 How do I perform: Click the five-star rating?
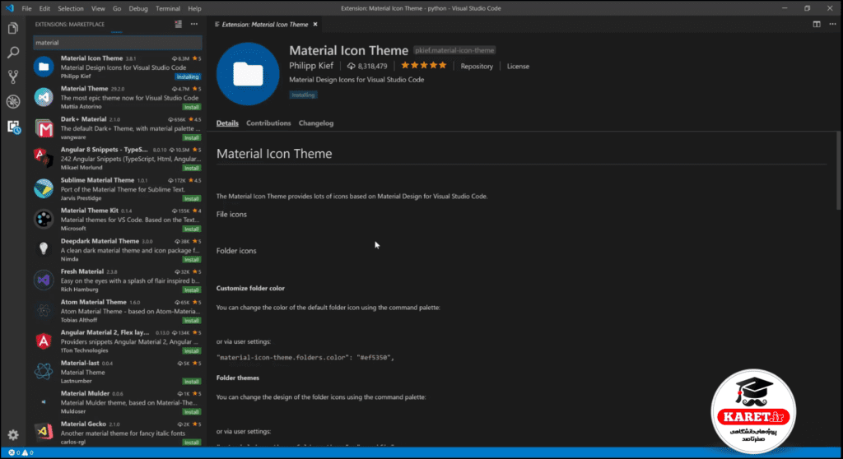click(x=424, y=66)
